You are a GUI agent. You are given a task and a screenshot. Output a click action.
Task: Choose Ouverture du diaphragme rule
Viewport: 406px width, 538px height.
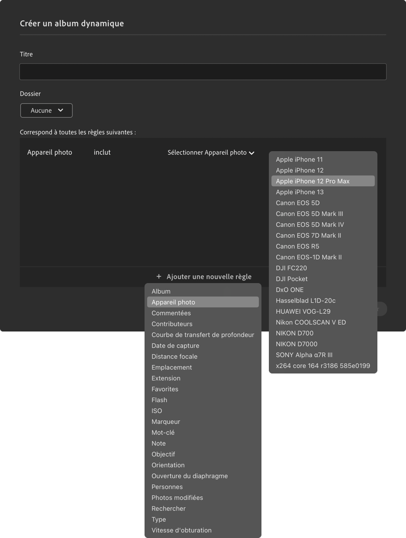pos(203,476)
